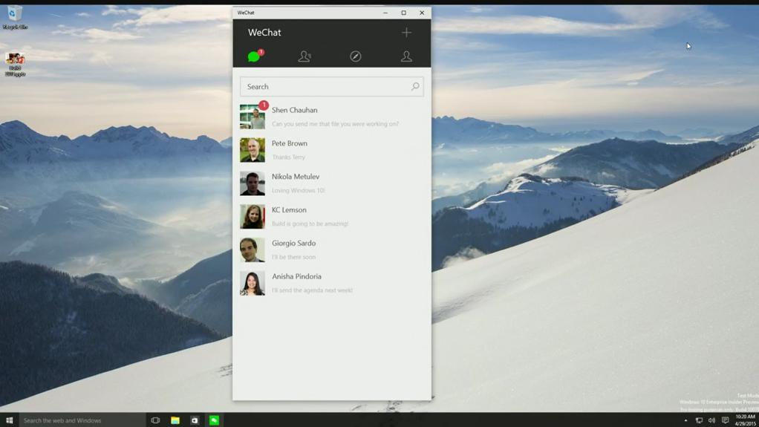Screen dimensions: 759x427
Task: Open the Recycle Bin desktop icon
Action: pyautogui.click(x=14, y=16)
